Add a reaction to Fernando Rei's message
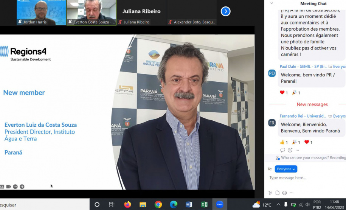 click(x=290, y=150)
